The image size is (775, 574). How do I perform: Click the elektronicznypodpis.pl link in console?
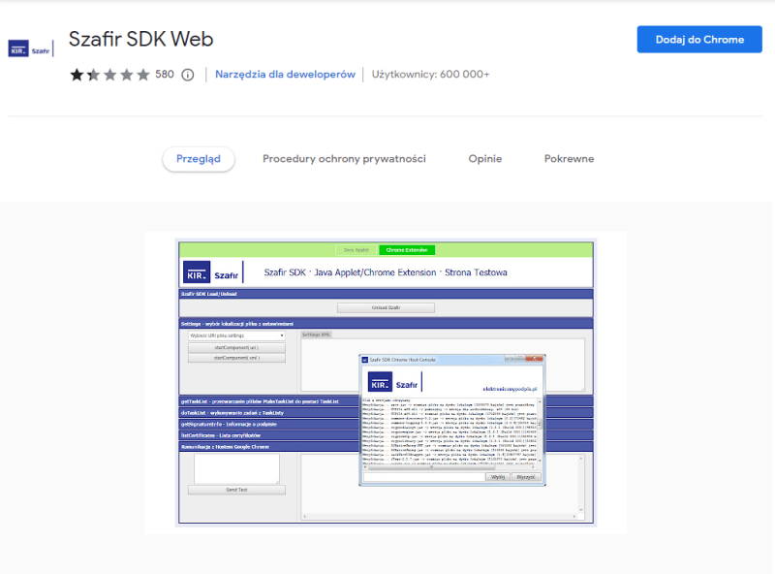tap(510, 389)
